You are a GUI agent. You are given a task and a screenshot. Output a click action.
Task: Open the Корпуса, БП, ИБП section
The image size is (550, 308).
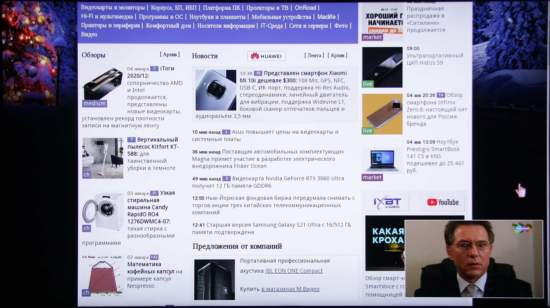pos(173,8)
